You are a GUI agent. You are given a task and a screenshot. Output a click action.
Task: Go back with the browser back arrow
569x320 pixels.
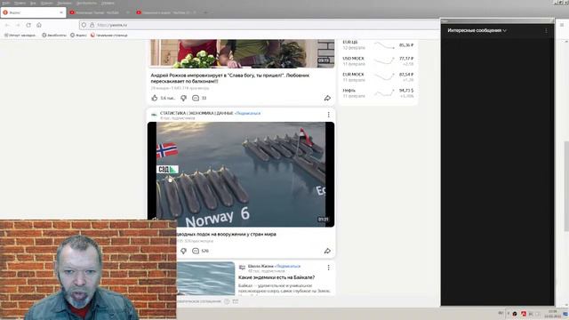pyautogui.click(x=7, y=25)
